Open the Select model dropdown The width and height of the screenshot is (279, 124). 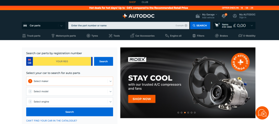coord(69,92)
